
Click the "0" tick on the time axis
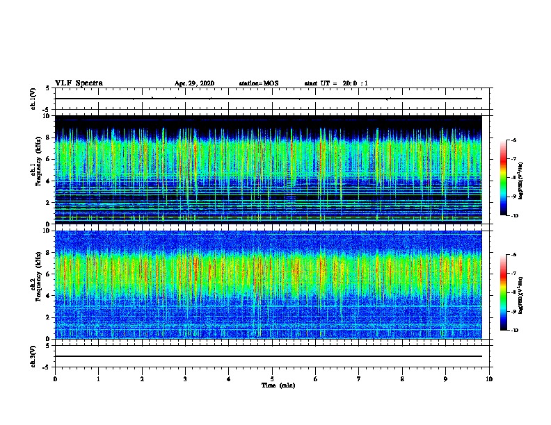pos(55,379)
